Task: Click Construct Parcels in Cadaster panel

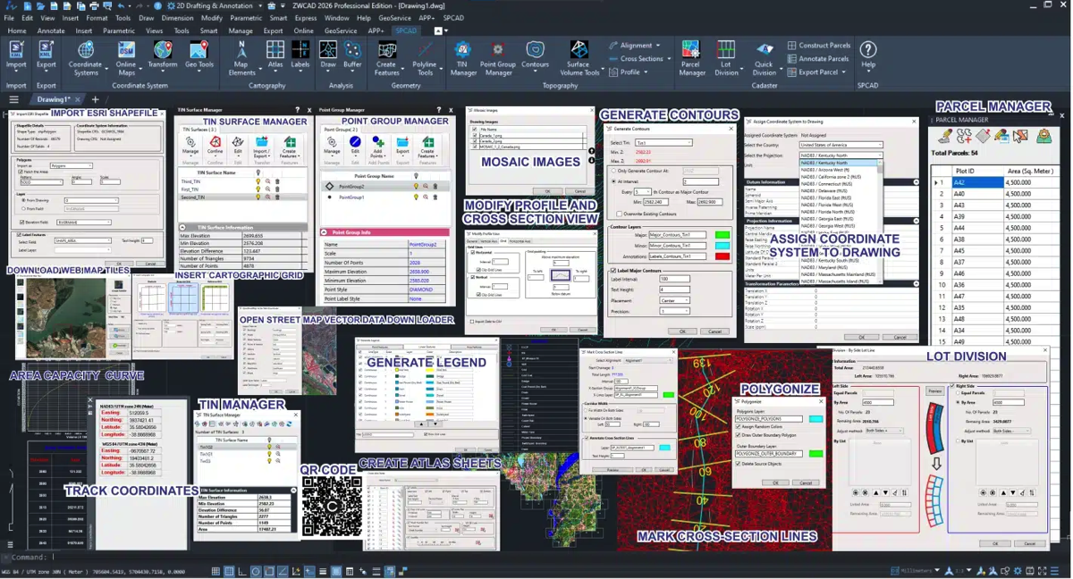Action: [x=818, y=46]
